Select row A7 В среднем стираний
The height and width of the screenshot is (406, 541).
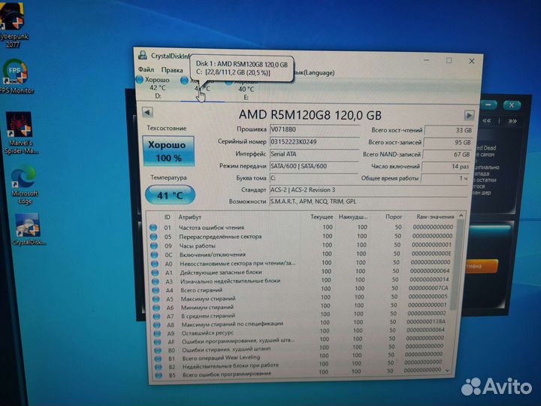(302, 315)
